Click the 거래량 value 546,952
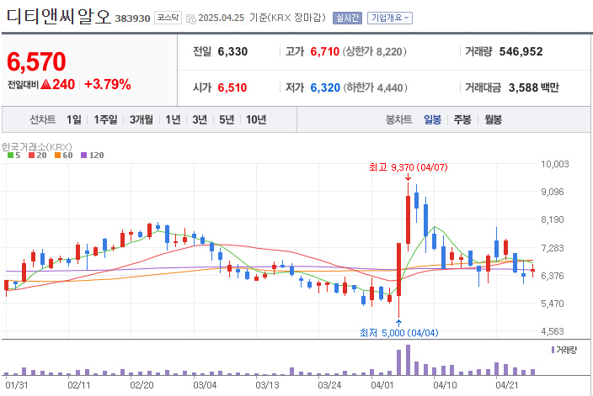 click(x=521, y=52)
